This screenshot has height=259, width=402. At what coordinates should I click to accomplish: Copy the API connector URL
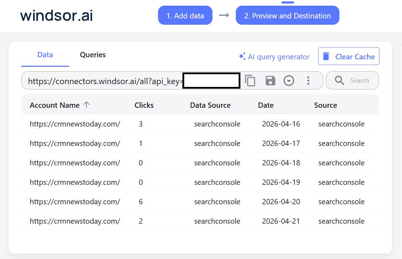250,81
